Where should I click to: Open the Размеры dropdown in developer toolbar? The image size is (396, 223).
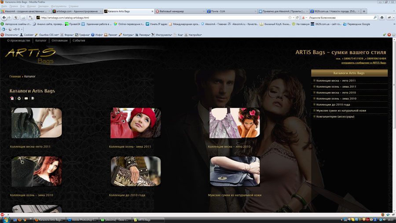143,35
